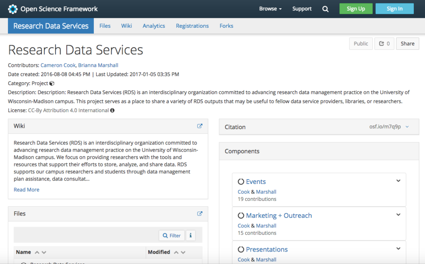Open the Browse dropdown menu

pos(270,8)
